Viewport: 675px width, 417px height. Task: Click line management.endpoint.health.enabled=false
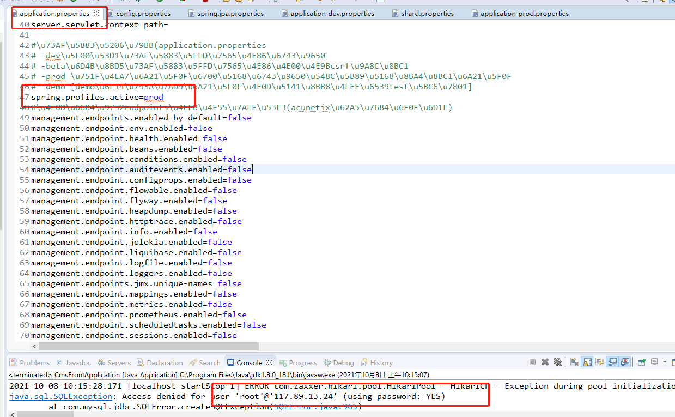click(129, 138)
